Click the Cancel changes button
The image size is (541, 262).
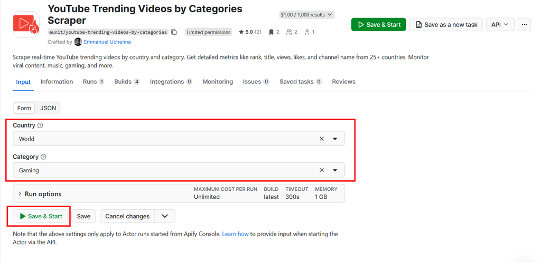(127, 216)
